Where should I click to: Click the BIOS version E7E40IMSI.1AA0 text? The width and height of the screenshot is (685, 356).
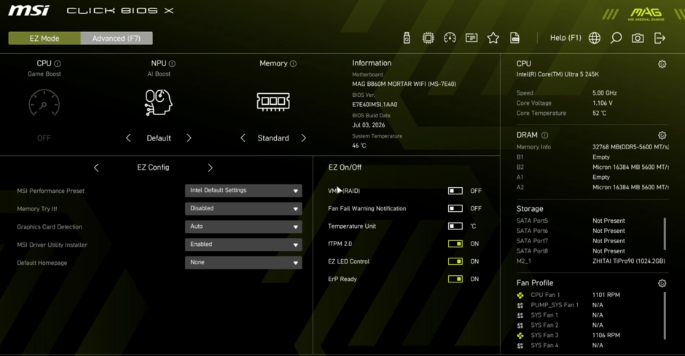point(375,104)
